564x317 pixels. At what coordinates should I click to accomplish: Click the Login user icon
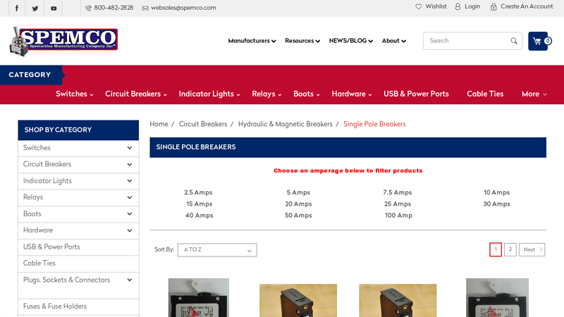pyautogui.click(x=458, y=6)
